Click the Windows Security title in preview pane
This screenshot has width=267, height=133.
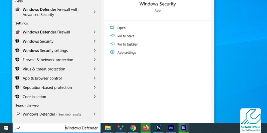pos(158,4)
